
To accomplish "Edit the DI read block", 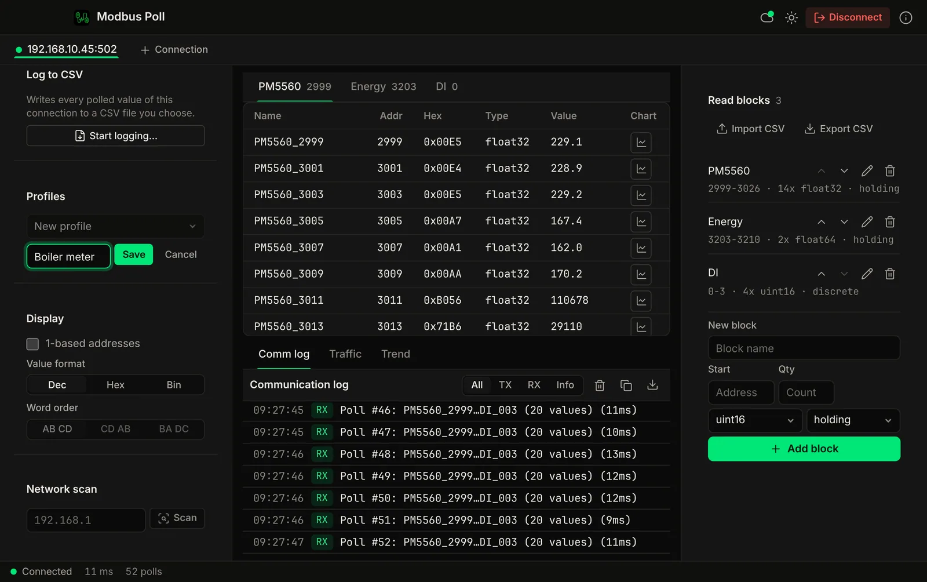I will [x=867, y=274].
